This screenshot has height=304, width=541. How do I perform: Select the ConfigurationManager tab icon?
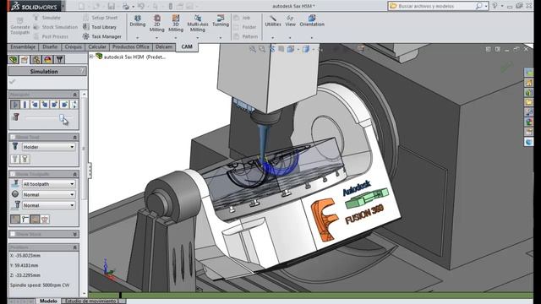(x=36, y=60)
